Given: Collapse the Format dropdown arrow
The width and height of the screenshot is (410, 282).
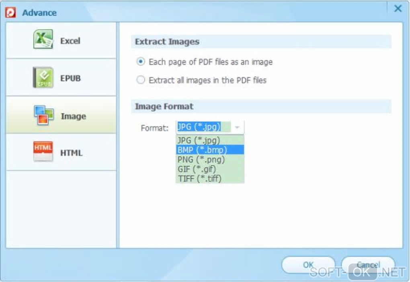Looking at the screenshot, I should pyautogui.click(x=237, y=127).
